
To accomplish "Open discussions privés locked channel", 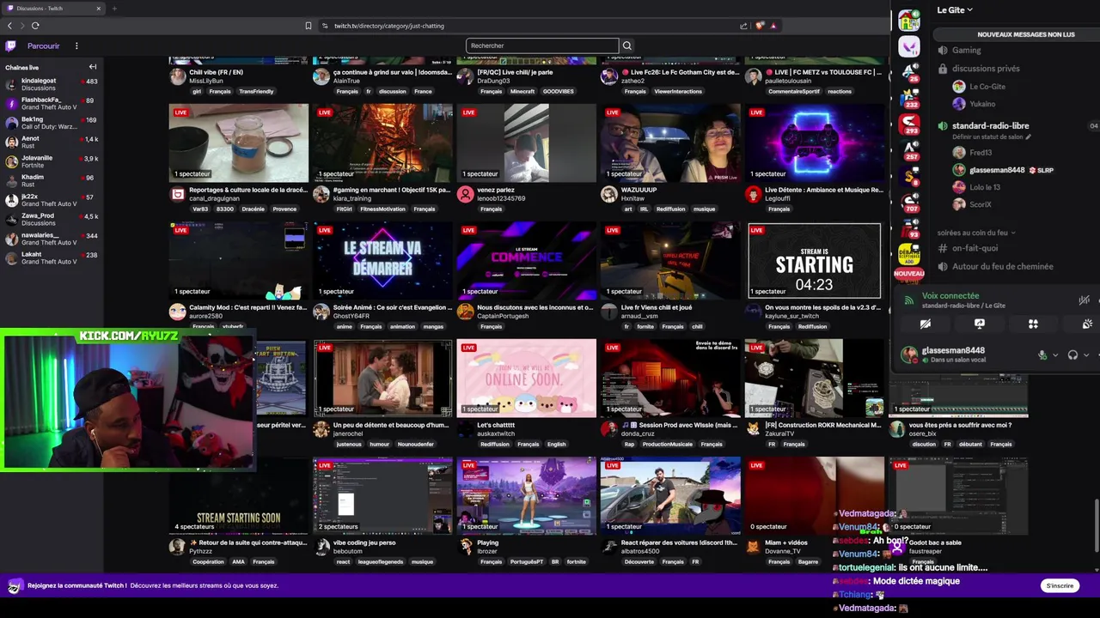I will [x=986, y=69].
